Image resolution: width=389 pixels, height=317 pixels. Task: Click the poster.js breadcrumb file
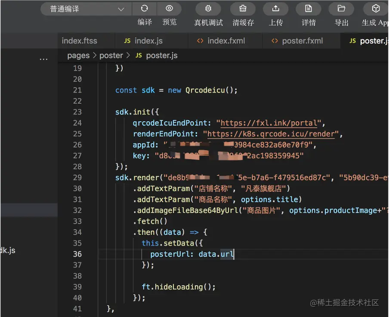(x=162, y=55)
